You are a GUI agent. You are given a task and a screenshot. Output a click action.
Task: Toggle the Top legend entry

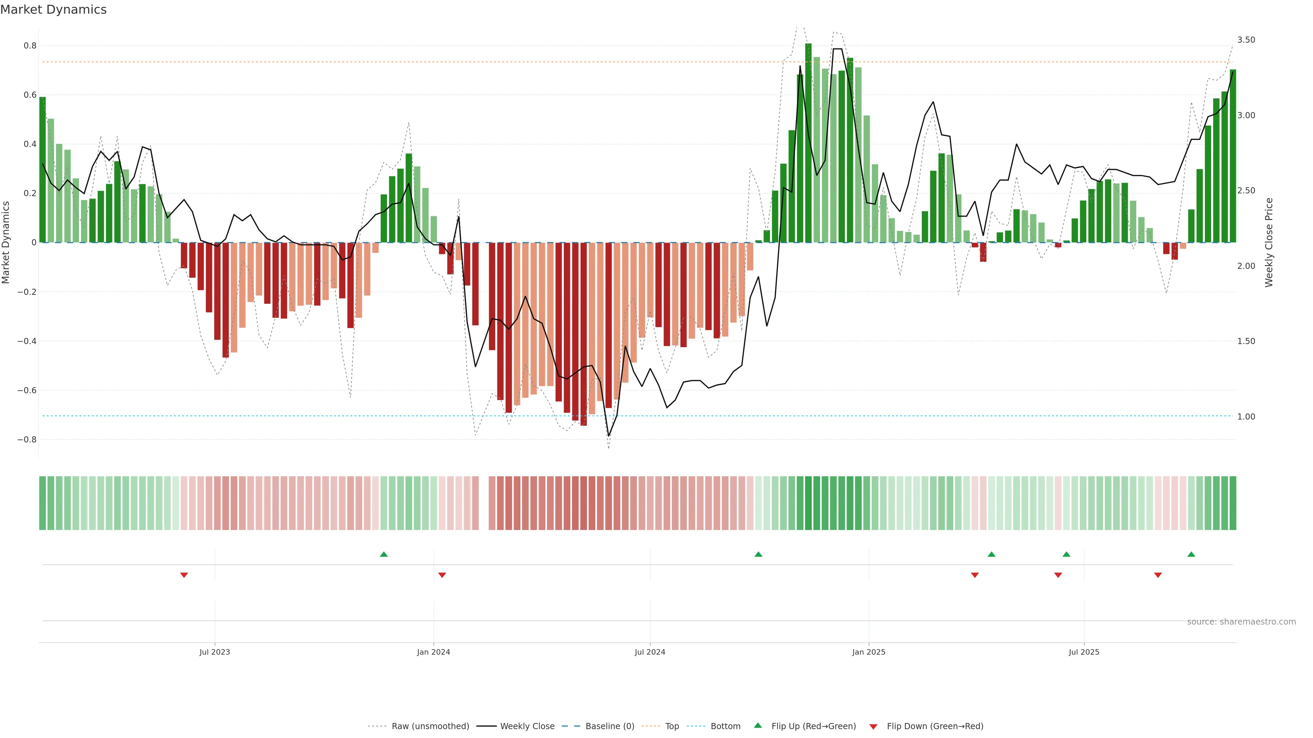coord(672,726)
